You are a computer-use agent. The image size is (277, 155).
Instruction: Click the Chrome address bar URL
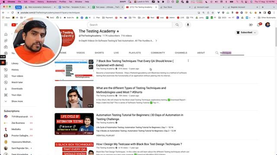click(50, 12)
